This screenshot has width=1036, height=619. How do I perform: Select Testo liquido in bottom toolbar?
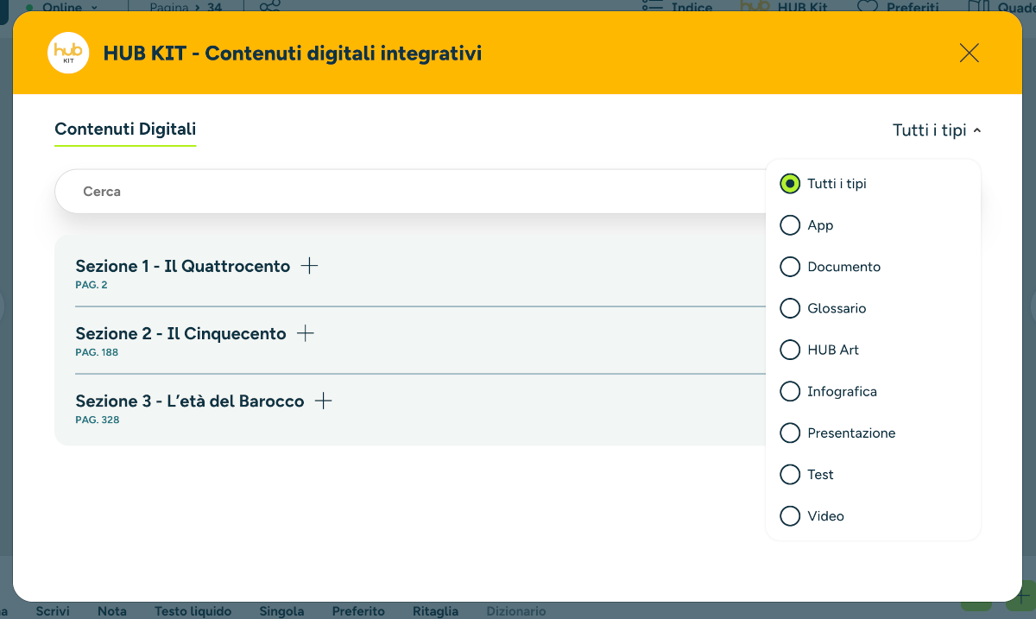point(193,610)
